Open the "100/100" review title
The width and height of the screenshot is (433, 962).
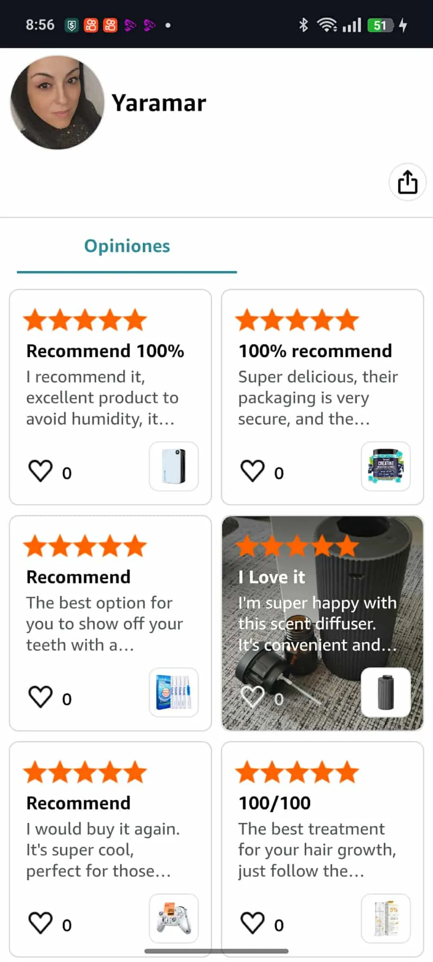pos(275,803)
